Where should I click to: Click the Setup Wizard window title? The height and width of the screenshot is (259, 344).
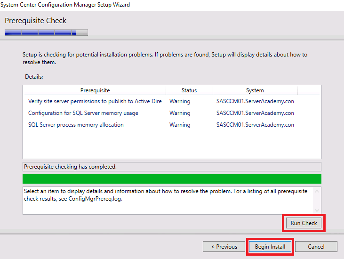(65, 5)
